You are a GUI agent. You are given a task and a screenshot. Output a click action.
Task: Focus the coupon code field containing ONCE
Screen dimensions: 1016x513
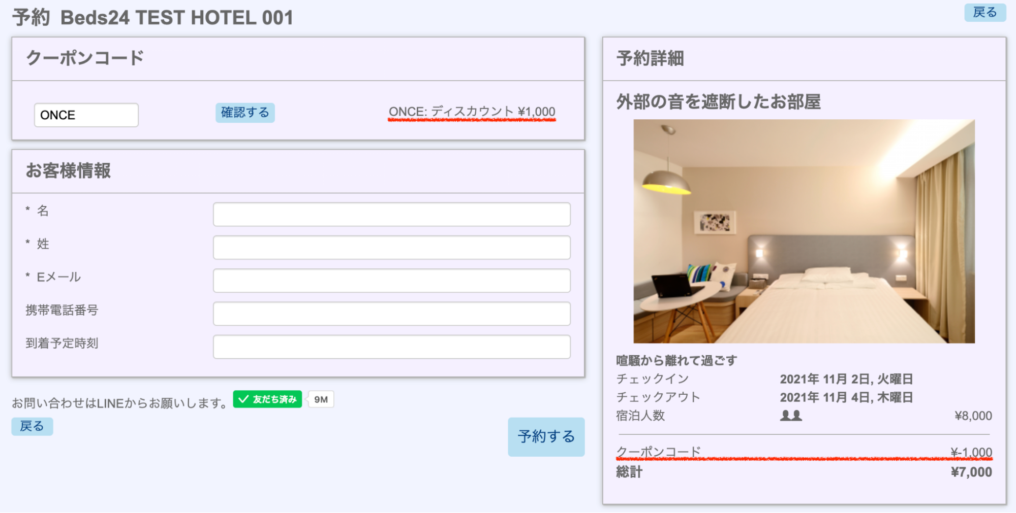tap(86, 115)
